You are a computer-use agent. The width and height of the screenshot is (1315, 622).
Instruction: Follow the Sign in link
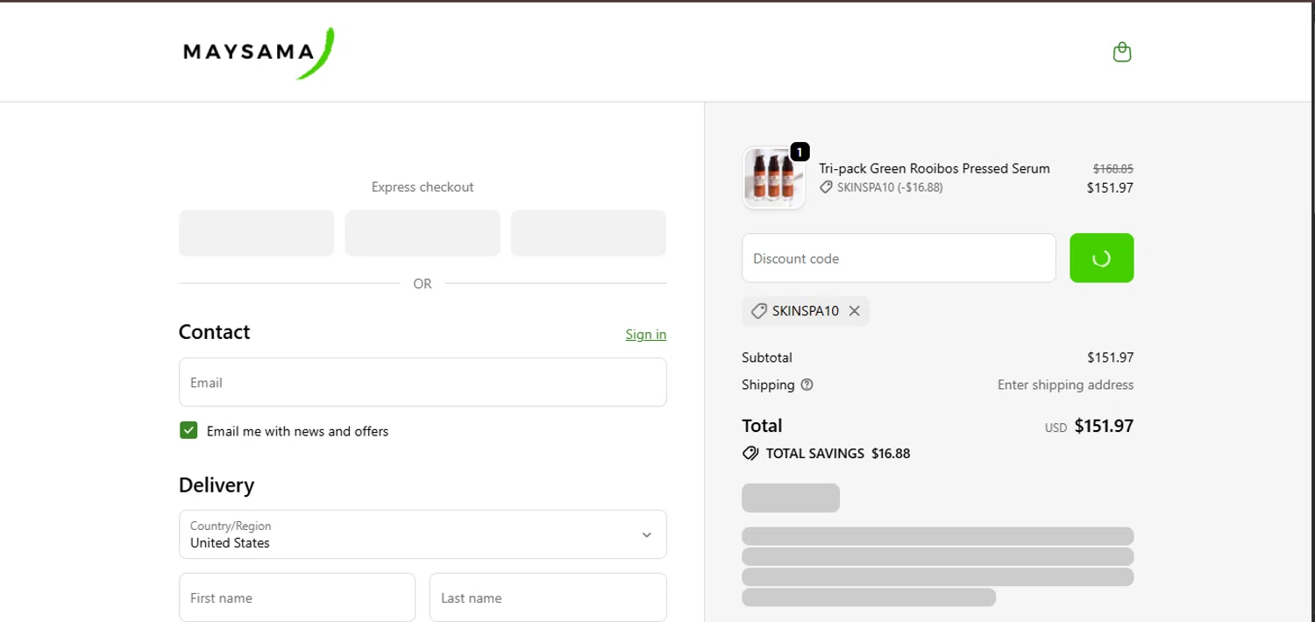coord(645,335)
